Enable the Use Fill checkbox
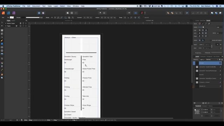The image size is (224, 126). click(143, 17)
